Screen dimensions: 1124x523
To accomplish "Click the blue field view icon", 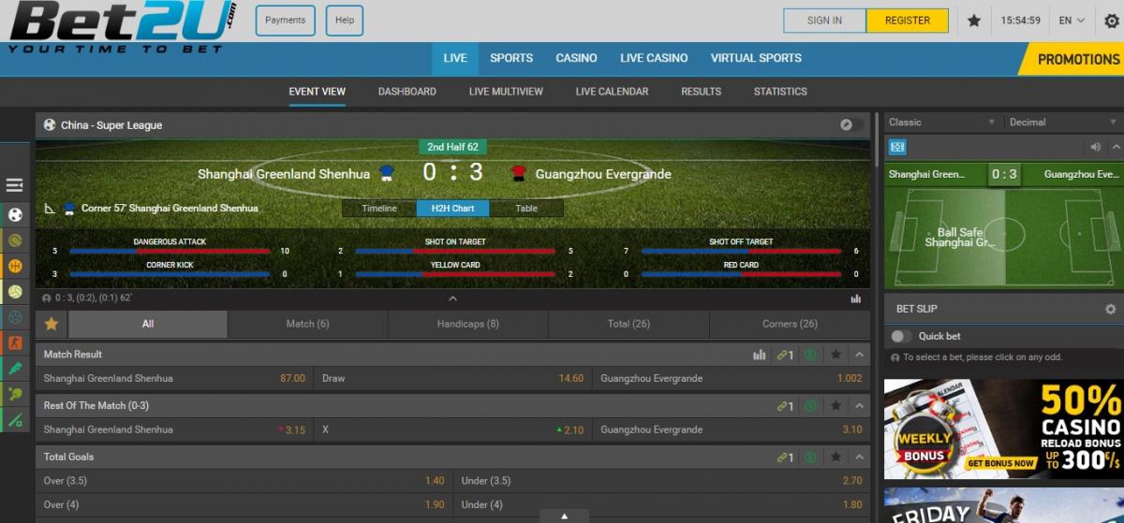I will tap(897, 147).
